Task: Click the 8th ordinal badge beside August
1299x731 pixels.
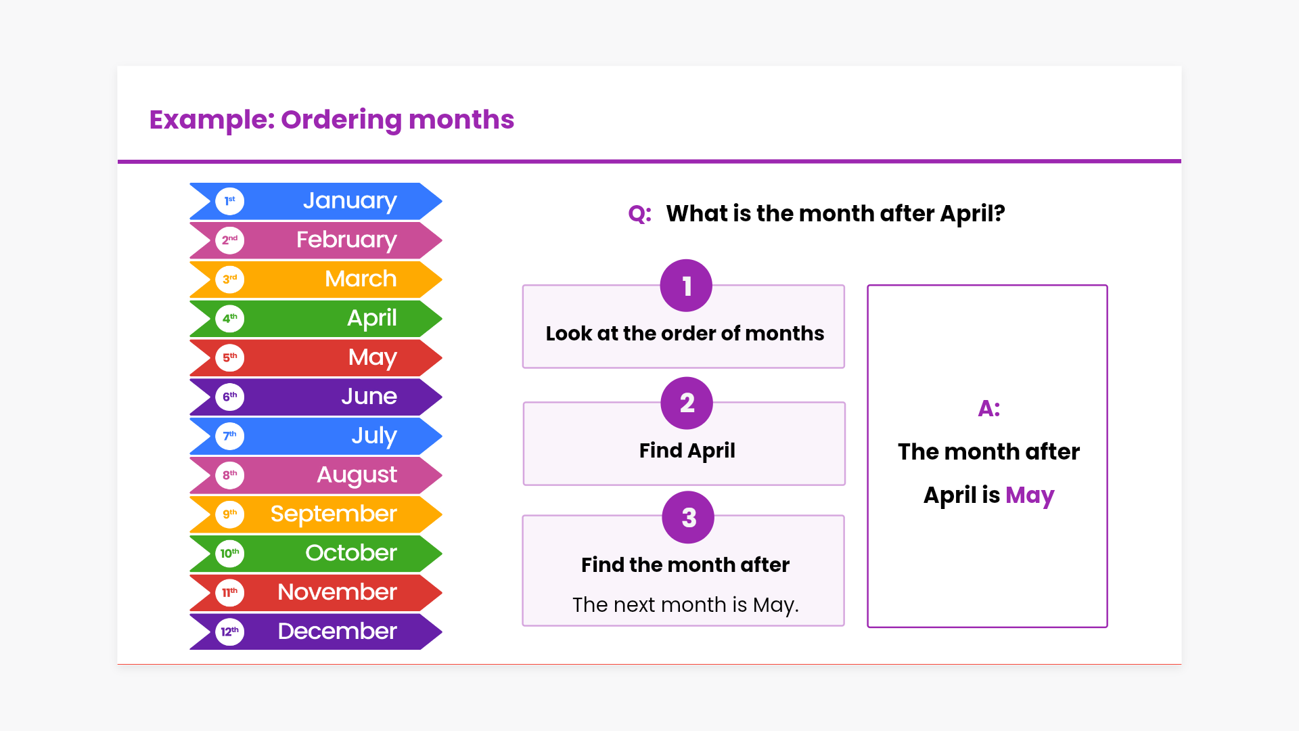Action: click(230, 475)
